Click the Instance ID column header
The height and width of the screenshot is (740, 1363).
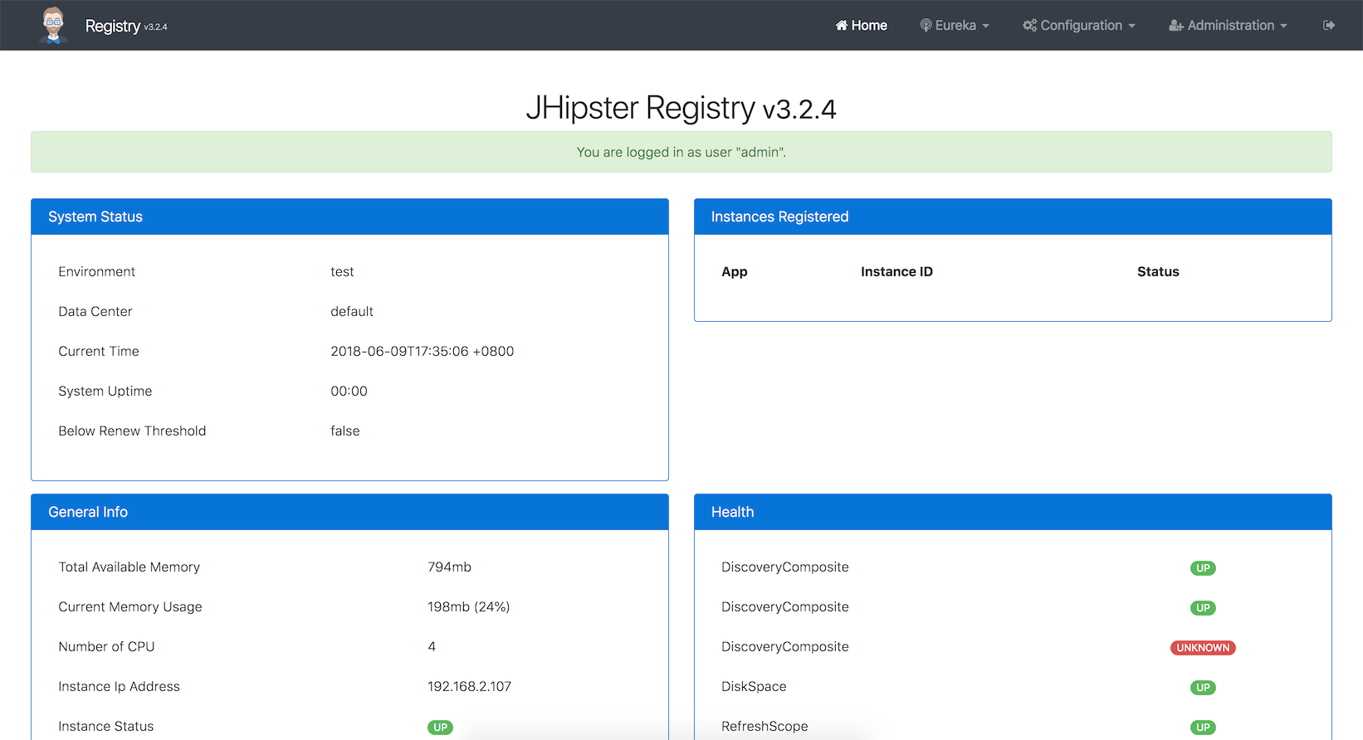click(896, 271)
